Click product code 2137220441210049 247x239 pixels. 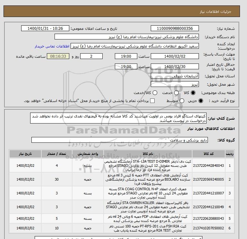(x=209, y=207)
